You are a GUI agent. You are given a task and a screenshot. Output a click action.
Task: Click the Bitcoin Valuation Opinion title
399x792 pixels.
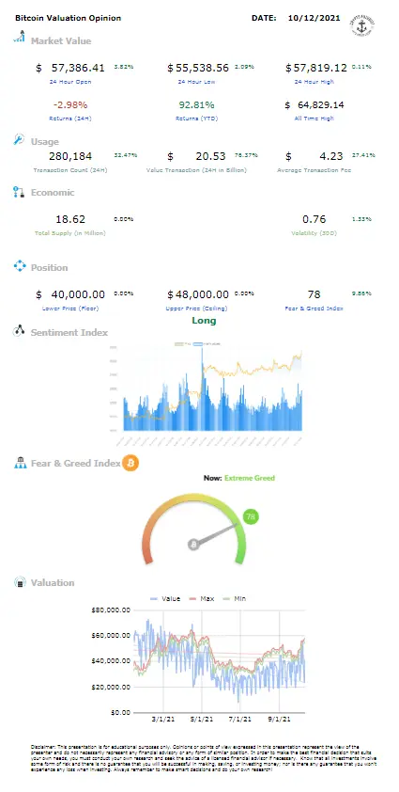(69, 18)
